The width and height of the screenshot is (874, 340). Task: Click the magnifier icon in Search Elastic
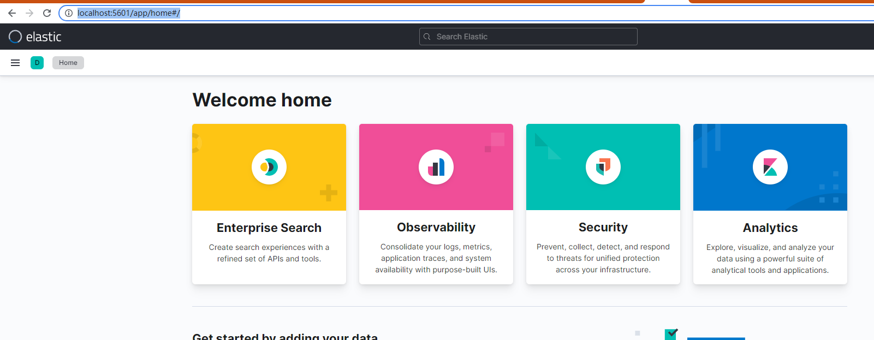click(427, 37)
